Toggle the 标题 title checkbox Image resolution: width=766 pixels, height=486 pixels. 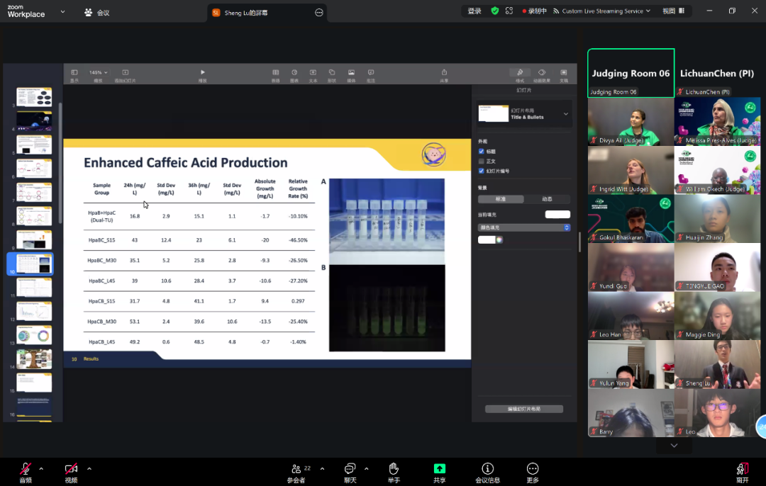[482, 152]
